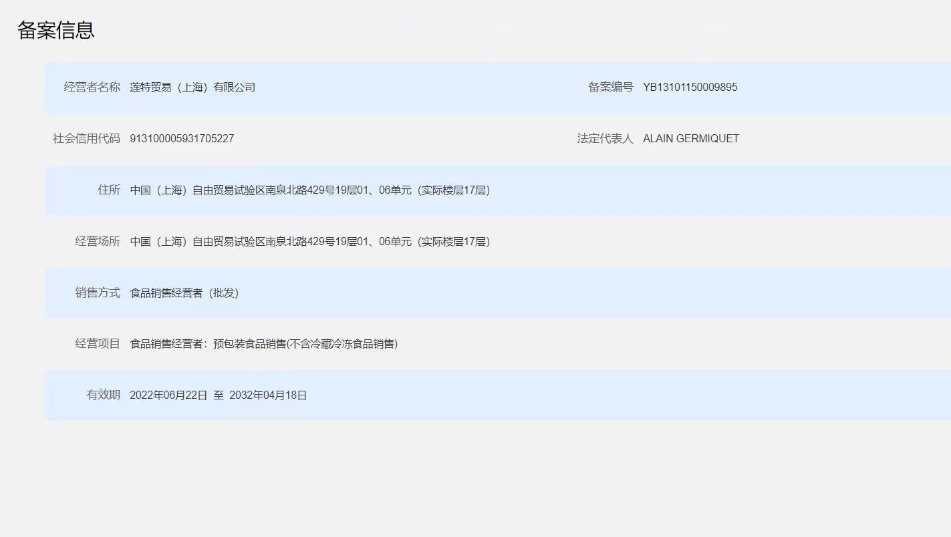
Task: Select the filing number YB13101150009895
Action: pyautogui.click(x=690, y=87)
